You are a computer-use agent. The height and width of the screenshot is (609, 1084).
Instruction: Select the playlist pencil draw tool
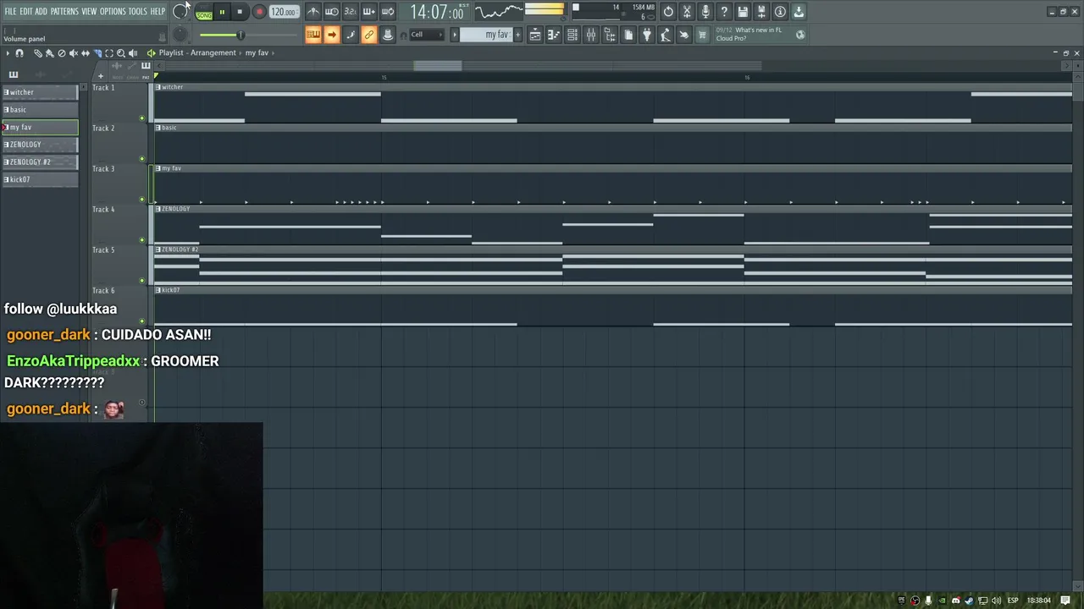(37, 52)
